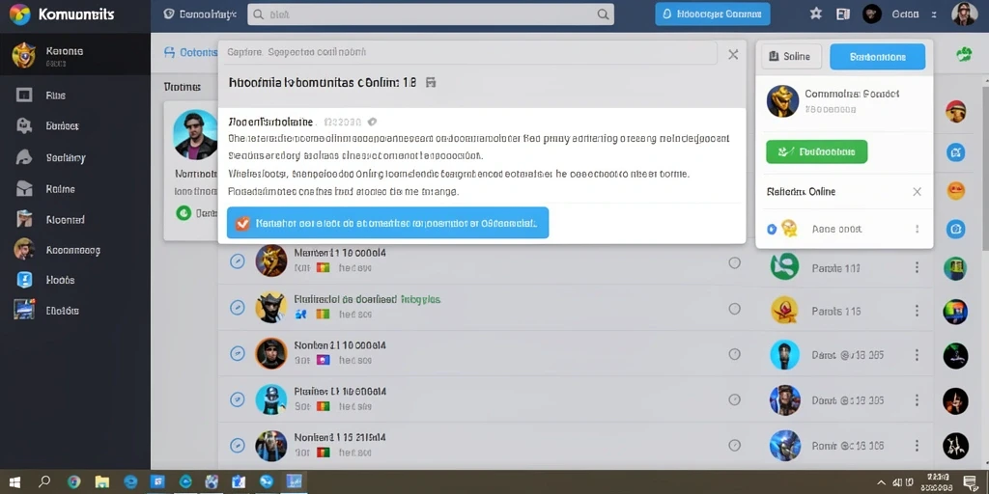Select the radio button beside Aaoe onost
This screenshot has height=494, width=989.
click(x=771, y=230)
